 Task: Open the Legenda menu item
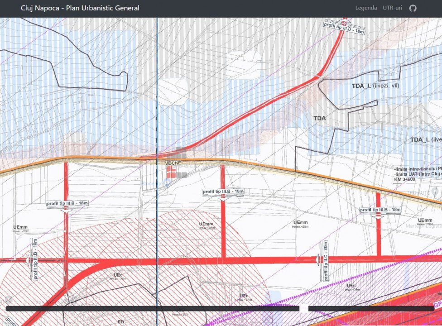[366, 8]
